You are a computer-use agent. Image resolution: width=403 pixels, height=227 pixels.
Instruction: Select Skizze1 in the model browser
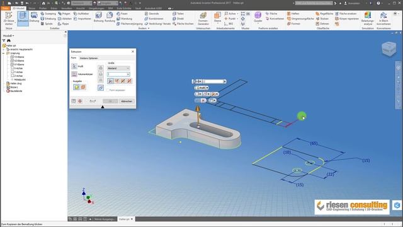point(13,87)
